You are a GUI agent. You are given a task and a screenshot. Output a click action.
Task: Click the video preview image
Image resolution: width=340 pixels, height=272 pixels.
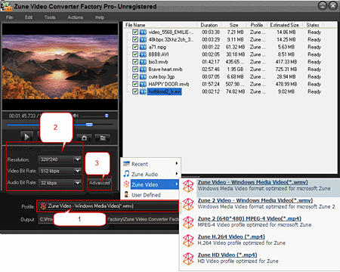[60, 66]
